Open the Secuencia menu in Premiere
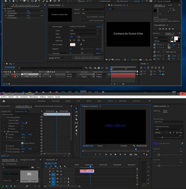Viewport: 186px width, 189px height. tap(24, 97)
